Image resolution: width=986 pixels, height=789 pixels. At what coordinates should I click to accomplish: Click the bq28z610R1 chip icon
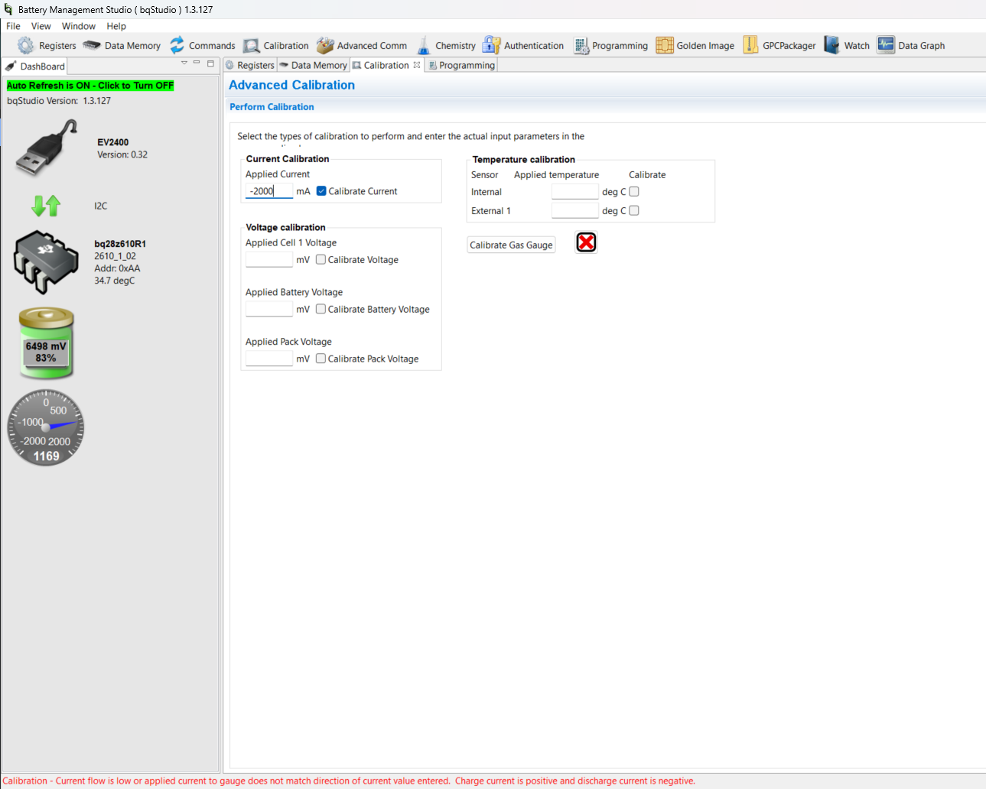click(46, 262)
